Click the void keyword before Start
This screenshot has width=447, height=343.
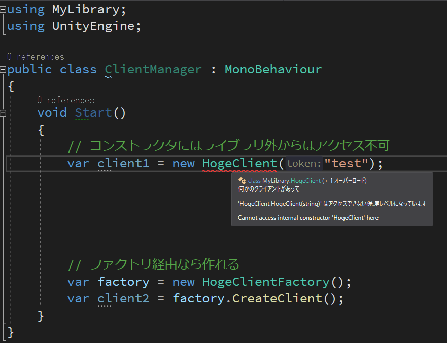[52, 112]
